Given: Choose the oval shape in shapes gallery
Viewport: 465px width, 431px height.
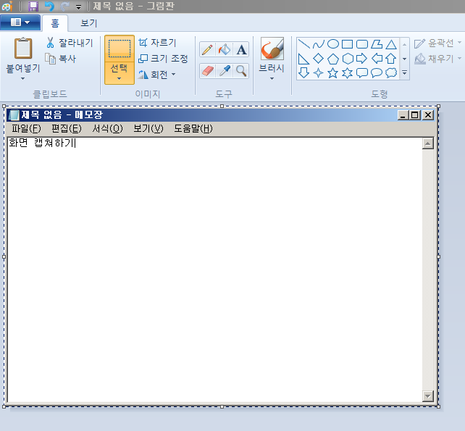Looking at the screenshot, I should pos(332,44).
